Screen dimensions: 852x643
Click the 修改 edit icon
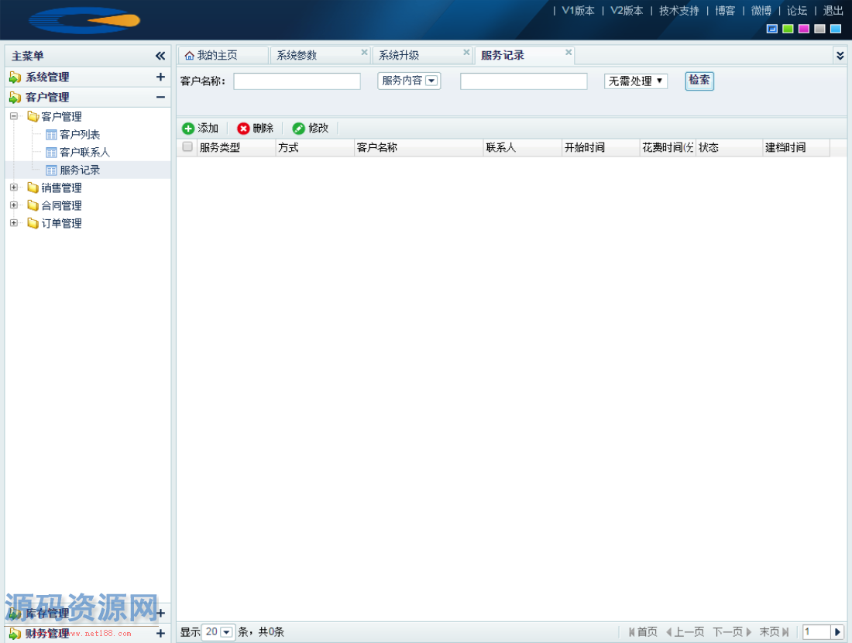(300, 129)
